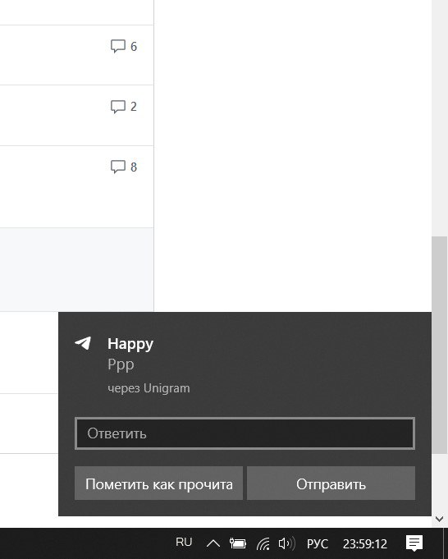Click the message text Ppp
This screenshot has height=559, width=448.
click(x=121, y=364)
